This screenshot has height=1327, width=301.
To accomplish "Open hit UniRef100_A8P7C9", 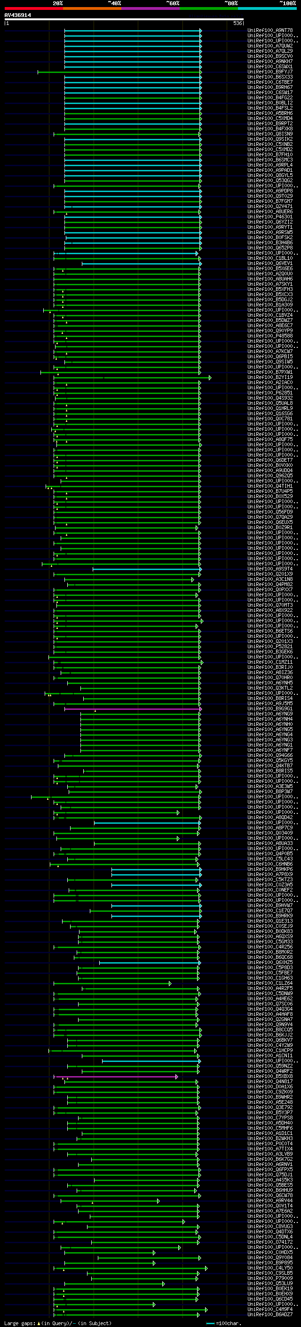I will (x=270, y=828).
